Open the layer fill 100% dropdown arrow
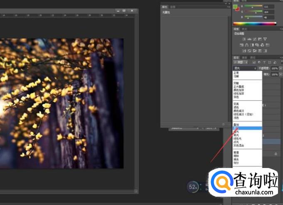 [281, 74]
